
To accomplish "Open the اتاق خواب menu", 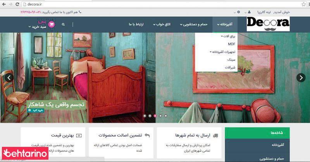I will (162, 24).
